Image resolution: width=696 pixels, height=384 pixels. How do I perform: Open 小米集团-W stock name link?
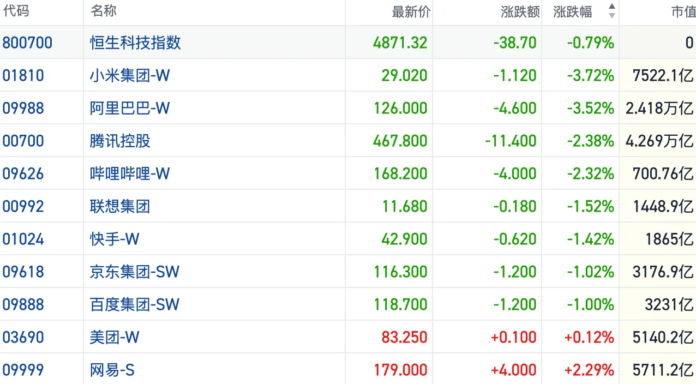pos(130,75)
